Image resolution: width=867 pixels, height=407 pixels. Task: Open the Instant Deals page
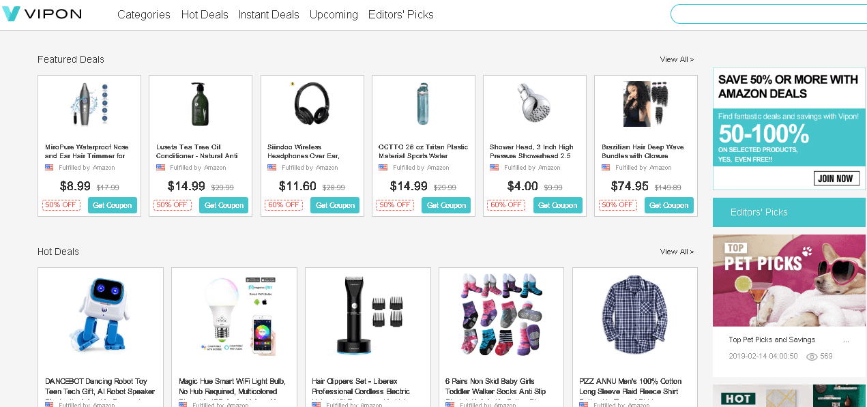[x=269, y=14]
